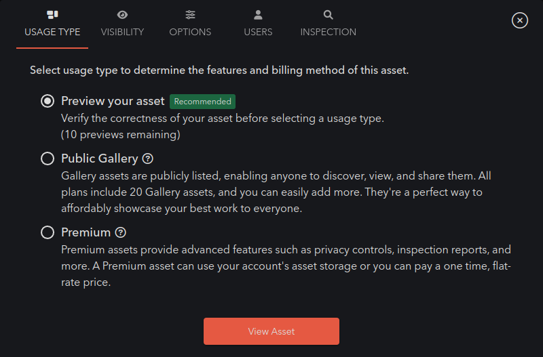Click the Inspection magnifier icon
The width and height of the screenshot is (543, 357).
point(328,14)
